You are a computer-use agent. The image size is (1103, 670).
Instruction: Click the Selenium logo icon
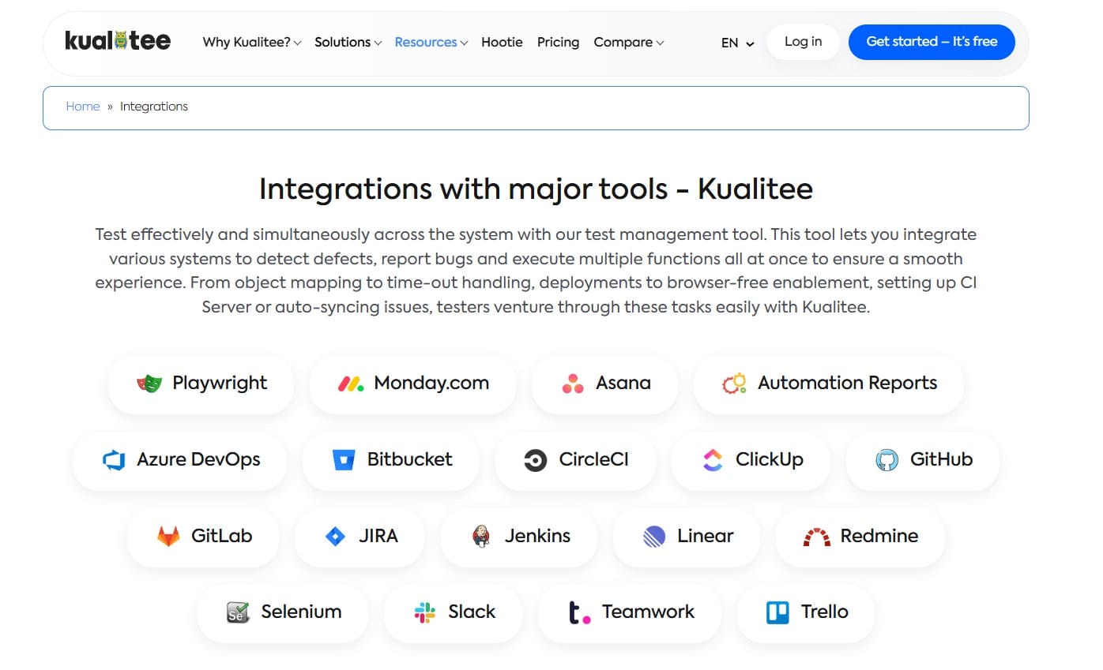tap(238, 612)
